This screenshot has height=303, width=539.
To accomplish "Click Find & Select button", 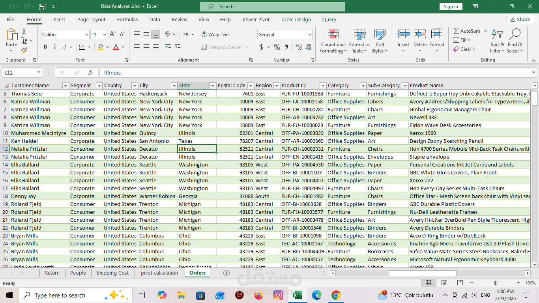I will [515, 41].
